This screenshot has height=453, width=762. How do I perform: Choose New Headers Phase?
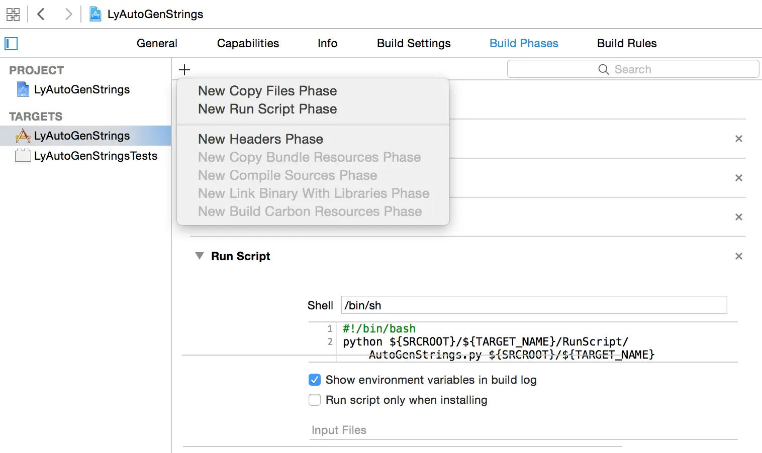(x=260, y=139)
